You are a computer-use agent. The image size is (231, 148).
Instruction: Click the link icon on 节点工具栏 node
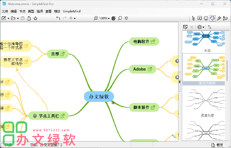pyautogui.click(x=63, y=116)
